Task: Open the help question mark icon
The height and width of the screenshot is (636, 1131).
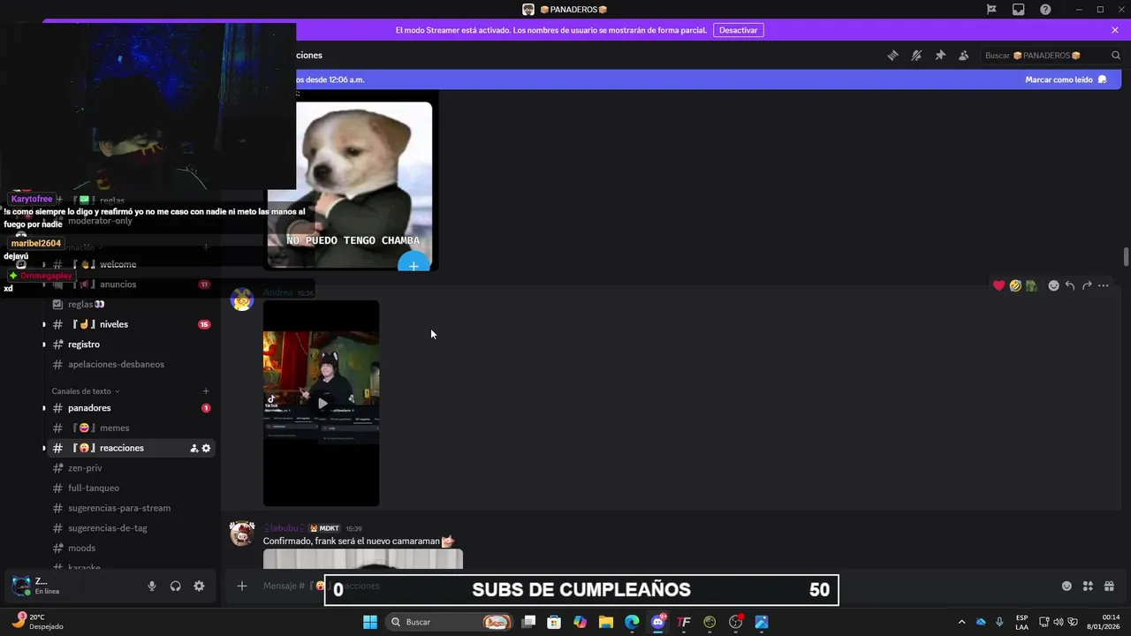Action: pos(1045,9)
